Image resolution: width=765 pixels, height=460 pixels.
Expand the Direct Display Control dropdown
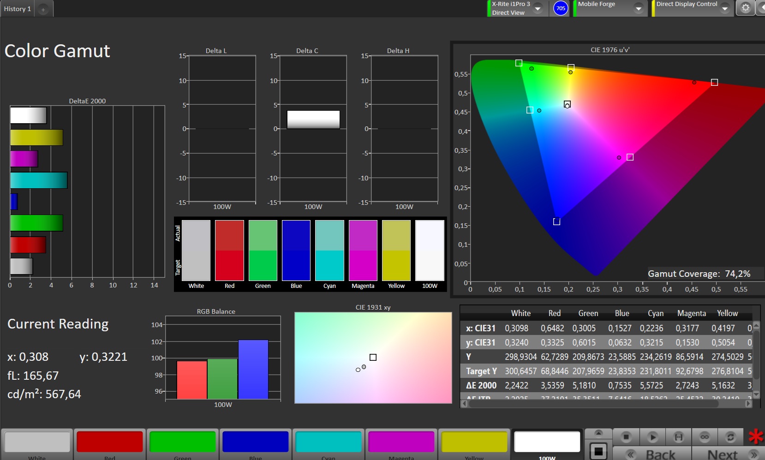click(x=724, y=9)
